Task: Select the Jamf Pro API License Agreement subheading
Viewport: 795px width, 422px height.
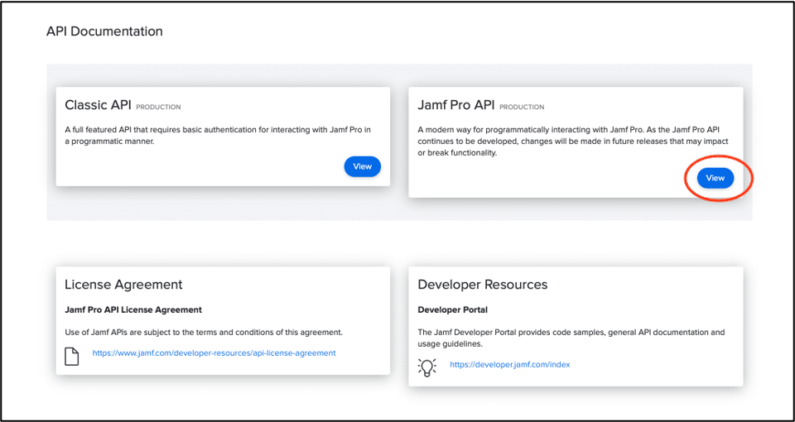Action: click(x=133, y=310)
